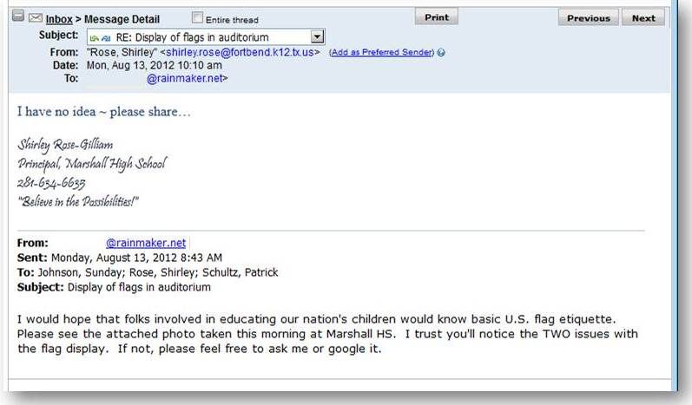The height and width of the screenshot is (405, 692).
Task: Enable the Entire thread checkbox
Action: 198,17
